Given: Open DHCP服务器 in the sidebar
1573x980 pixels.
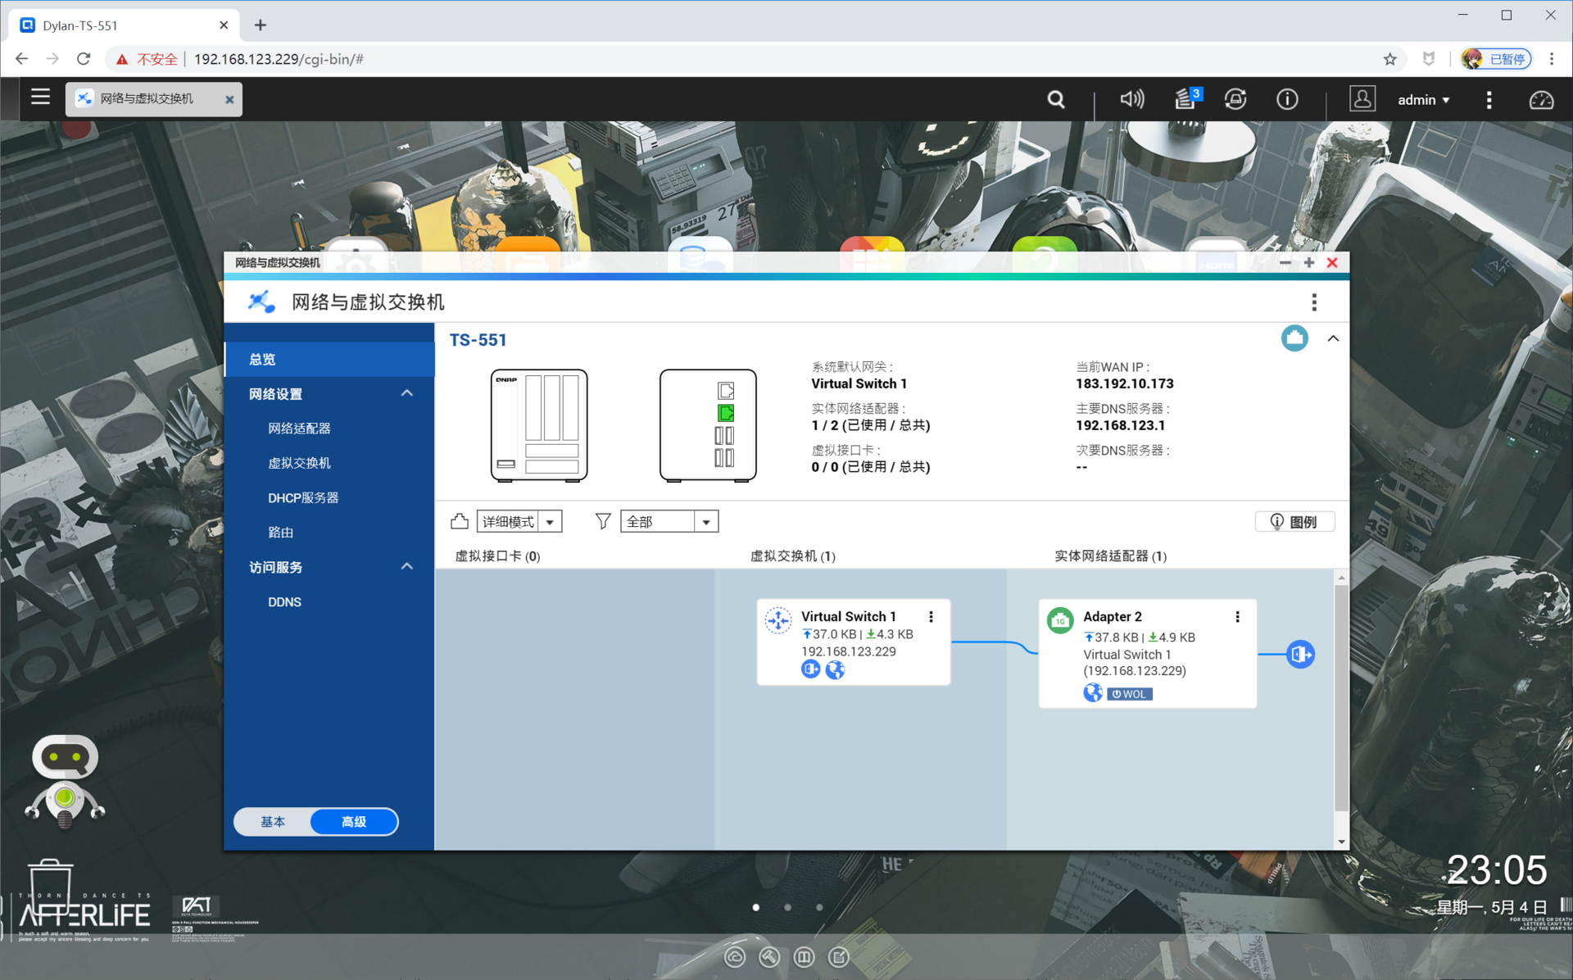Looking at the screenshot, I should point(303,497).
